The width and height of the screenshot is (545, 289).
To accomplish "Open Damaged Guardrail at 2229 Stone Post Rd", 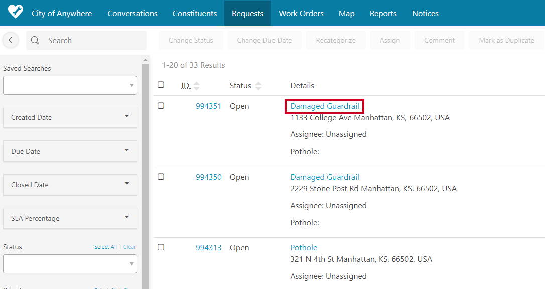I will coord(325,177).
